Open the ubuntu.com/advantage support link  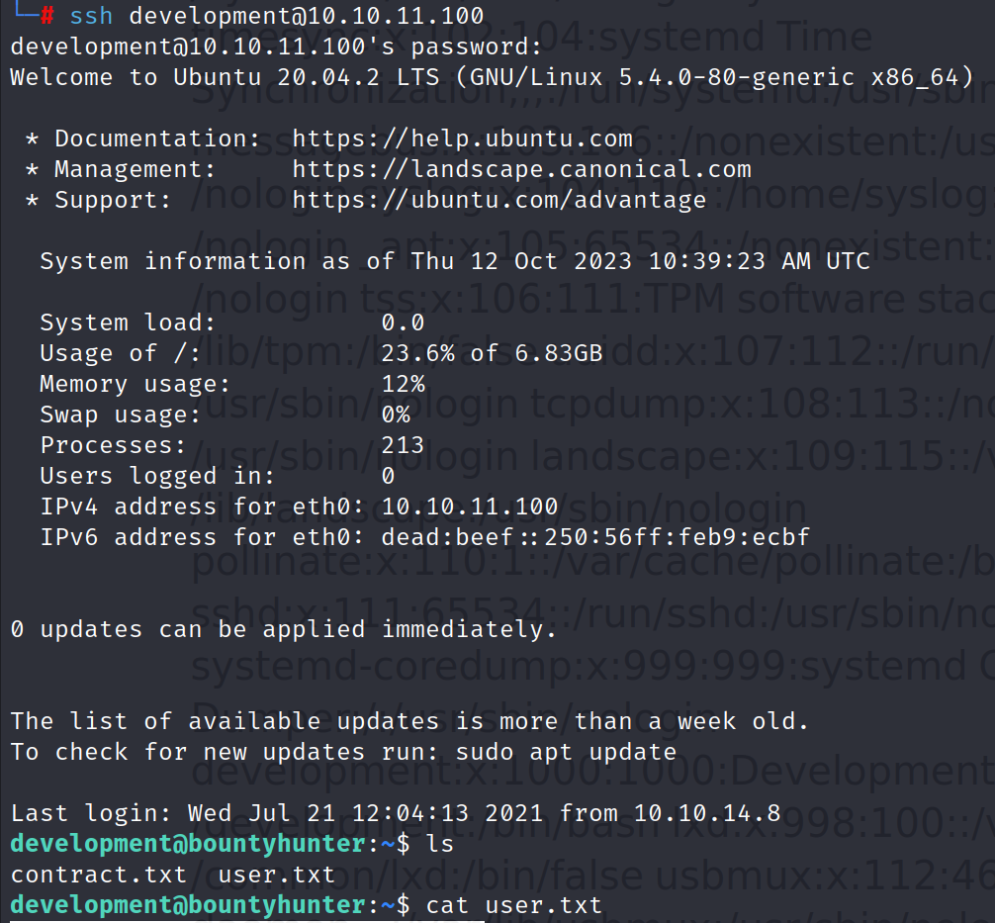click(498, 200)
